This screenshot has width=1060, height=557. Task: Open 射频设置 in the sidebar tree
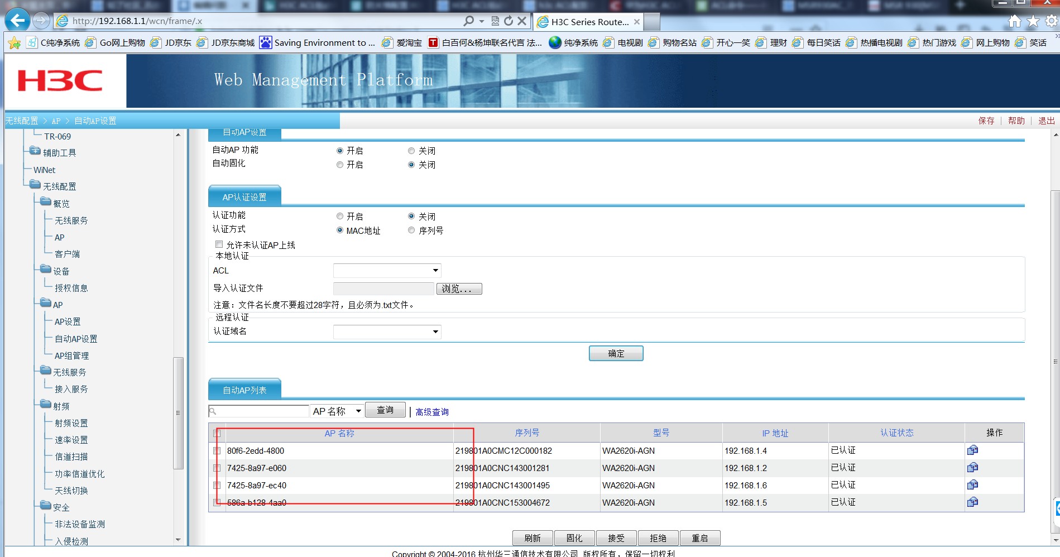pyautogui.click(x=71, y=423)
